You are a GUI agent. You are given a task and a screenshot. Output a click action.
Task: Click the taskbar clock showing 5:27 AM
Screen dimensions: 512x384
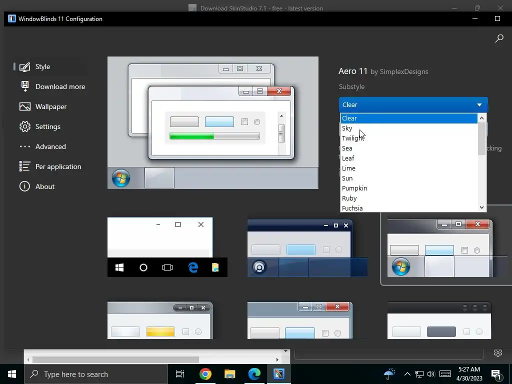[469, 374]
